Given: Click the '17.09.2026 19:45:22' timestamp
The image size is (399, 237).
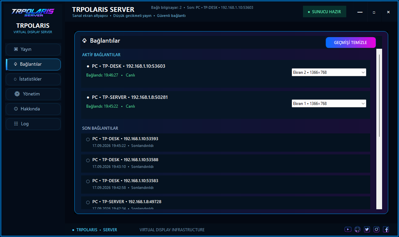Looking at the screenshot, I should (x=109, y=146).
